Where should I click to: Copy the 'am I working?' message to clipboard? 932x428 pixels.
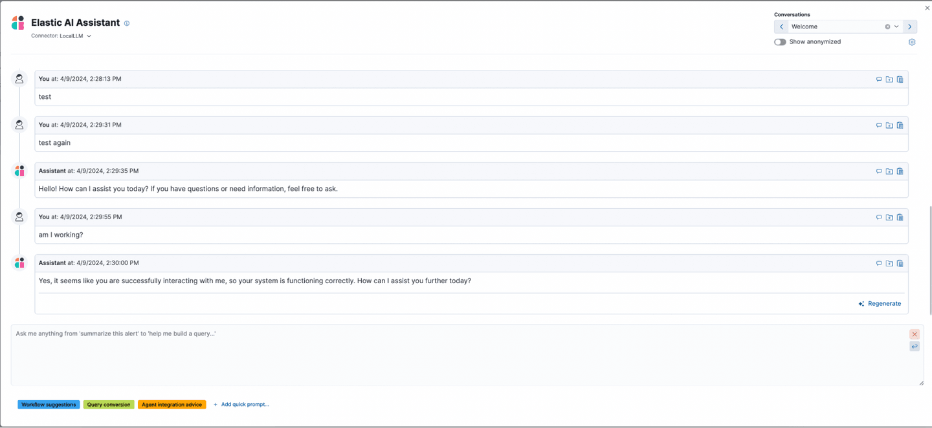(x=900, y=217)
